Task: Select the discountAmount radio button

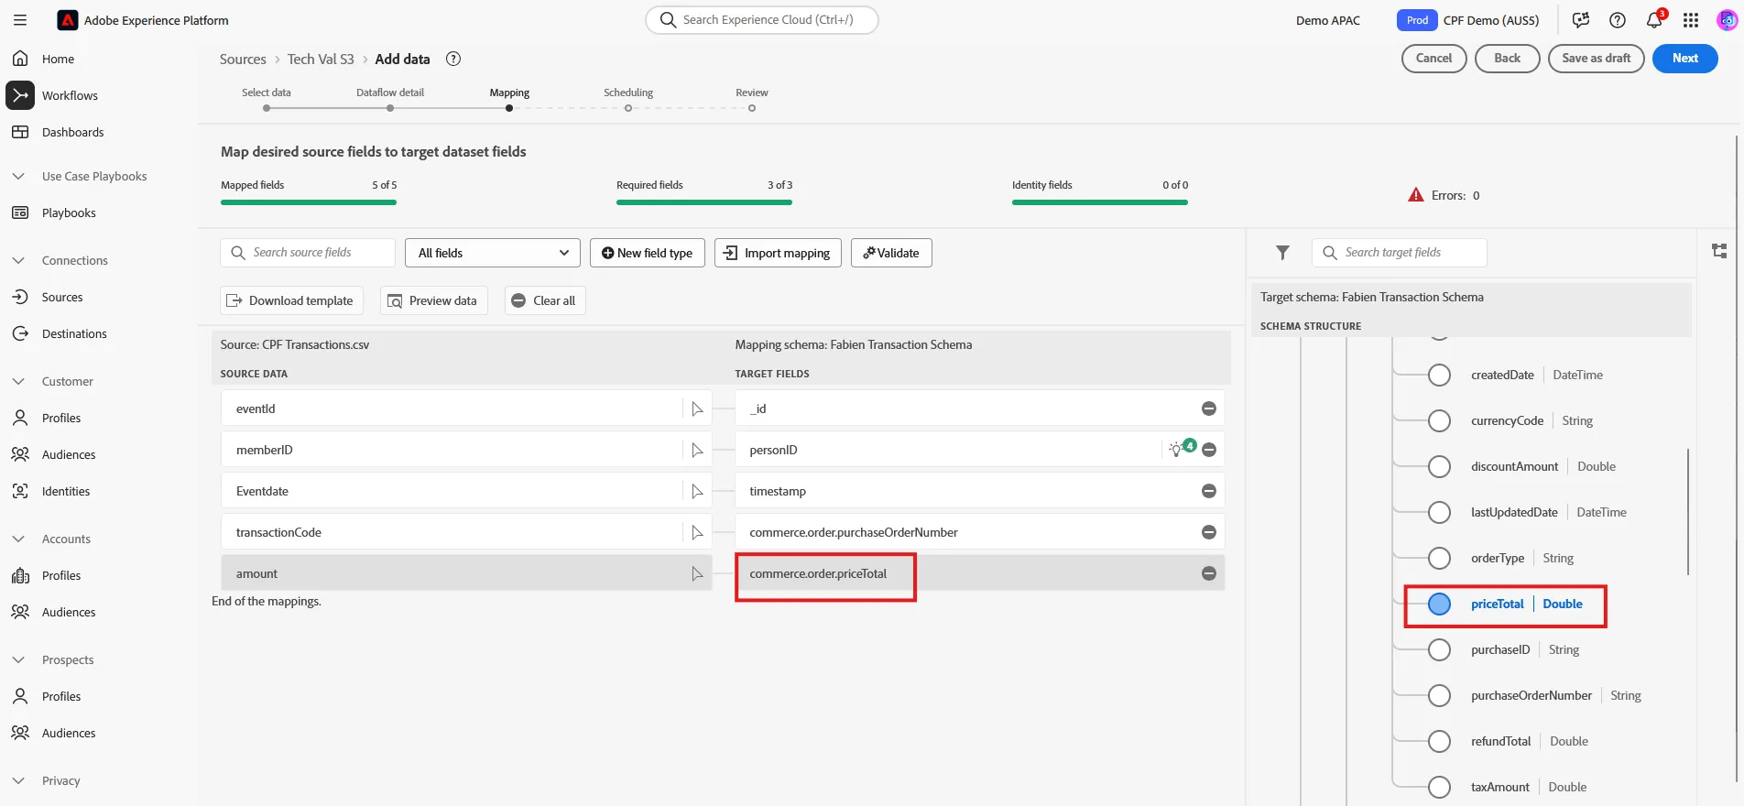Action: [x=1439, y=466]
